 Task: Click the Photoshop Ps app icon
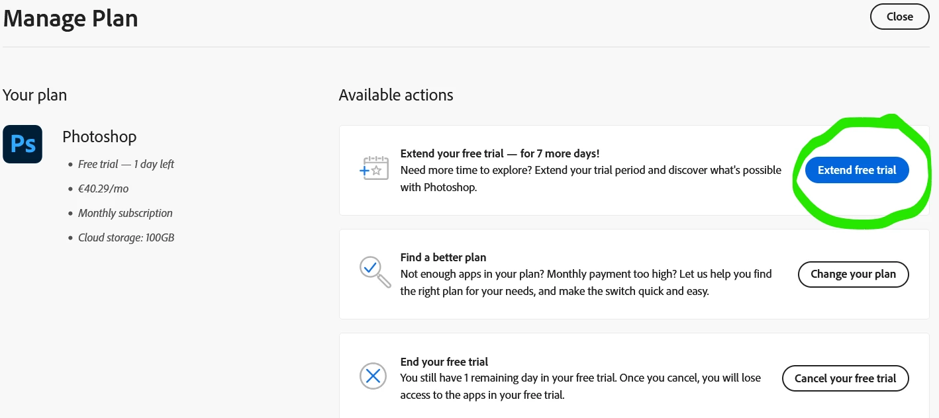click(x=23, y=144)
